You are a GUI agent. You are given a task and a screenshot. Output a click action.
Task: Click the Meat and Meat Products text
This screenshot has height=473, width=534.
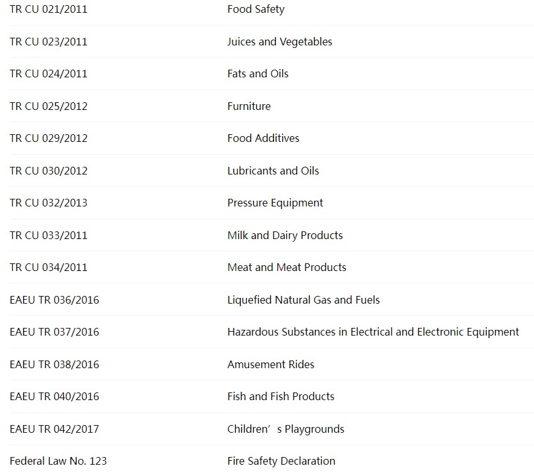(286, 268)
